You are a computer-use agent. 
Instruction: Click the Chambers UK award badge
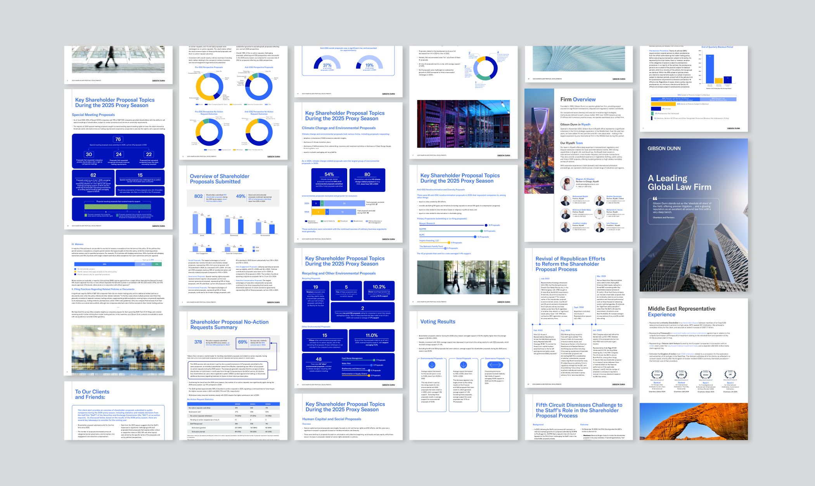click(x=730, y=374)
